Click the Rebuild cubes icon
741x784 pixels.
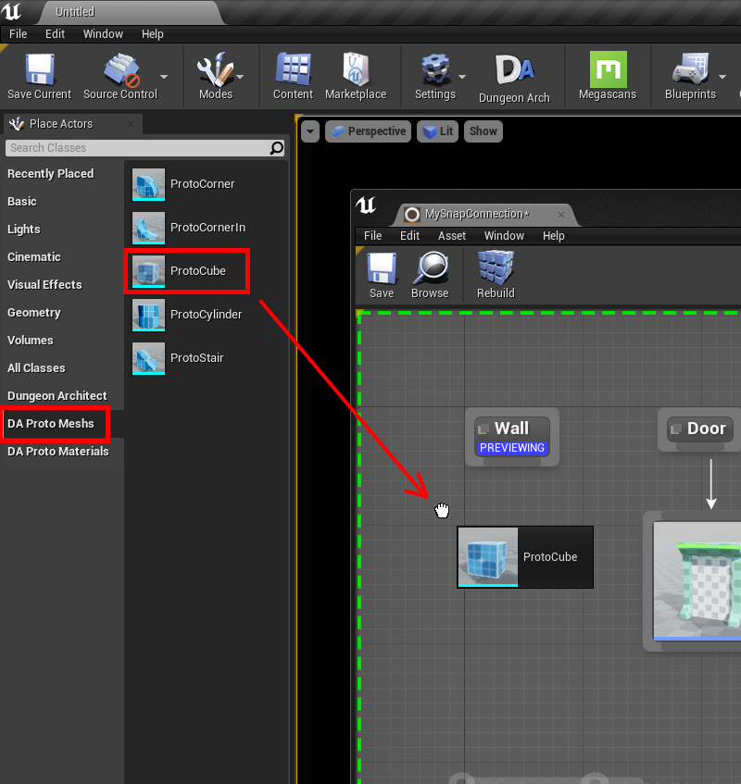[x=496, y=268]
